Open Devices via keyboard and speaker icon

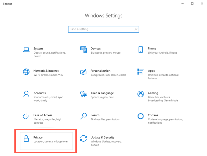pyautogui.click(x=83, y=50)
